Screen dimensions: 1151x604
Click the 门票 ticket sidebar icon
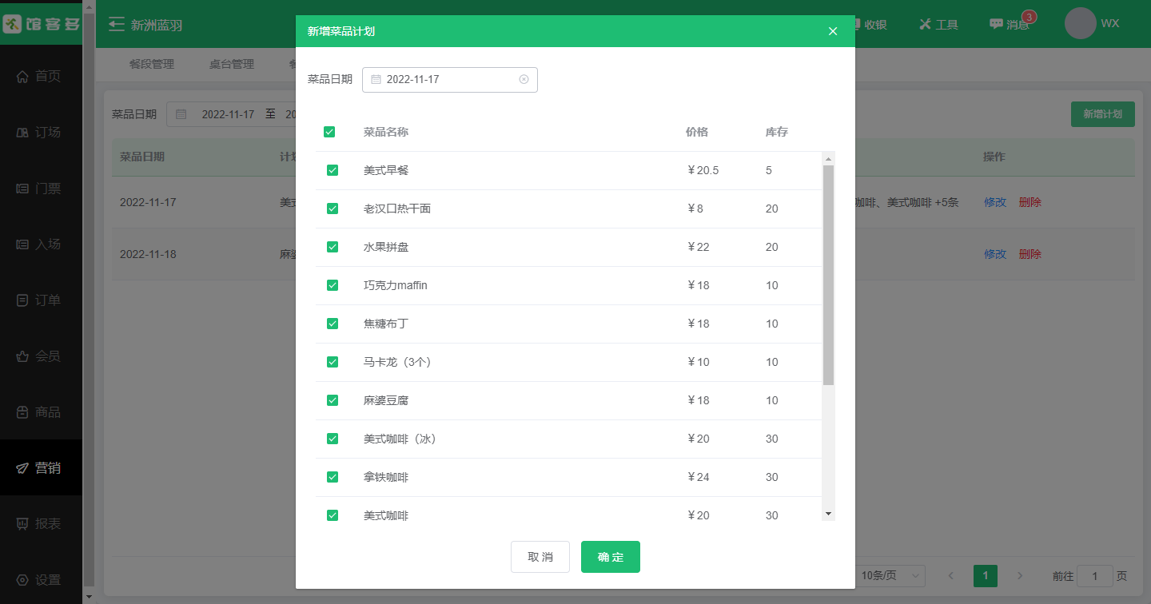pos(22,189)
